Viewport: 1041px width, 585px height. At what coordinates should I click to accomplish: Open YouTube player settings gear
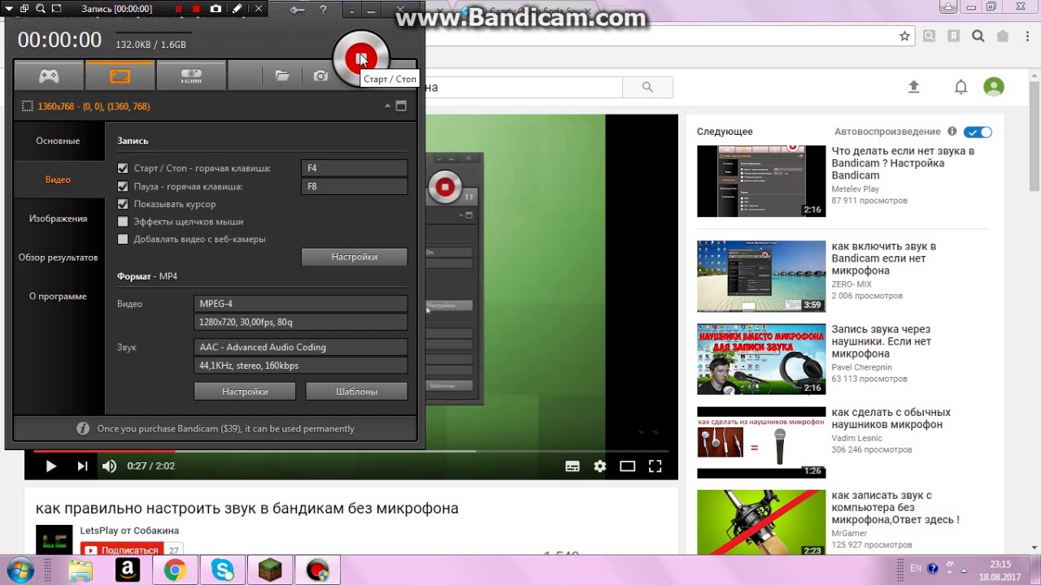click(599, 466)
